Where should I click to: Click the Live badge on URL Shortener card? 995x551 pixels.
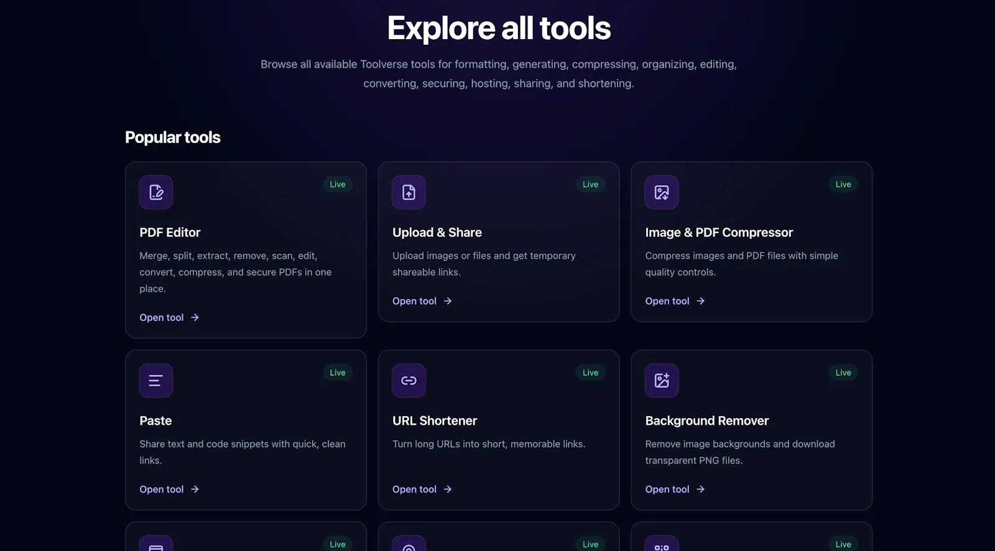click(x=590, y=373)
